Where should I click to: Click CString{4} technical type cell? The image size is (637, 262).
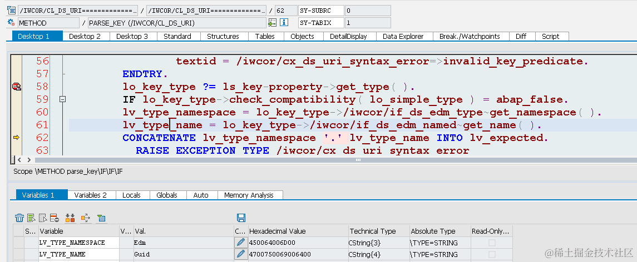coord(379,254)
